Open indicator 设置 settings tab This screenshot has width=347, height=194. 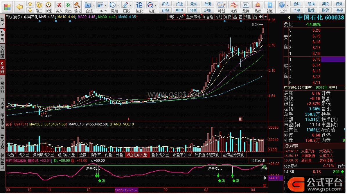11,155
